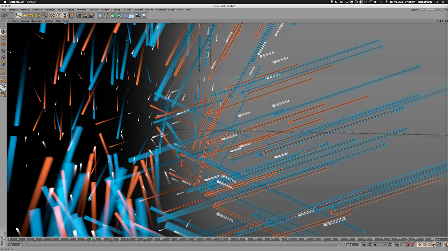
Task: Open viewport Darstellung menu
Action: point(37,21)
